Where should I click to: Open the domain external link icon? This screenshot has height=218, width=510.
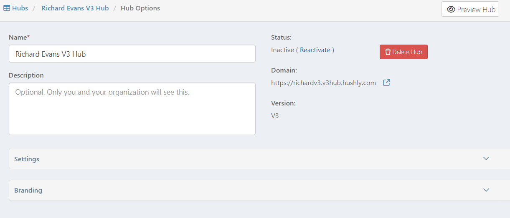point(387,83)
